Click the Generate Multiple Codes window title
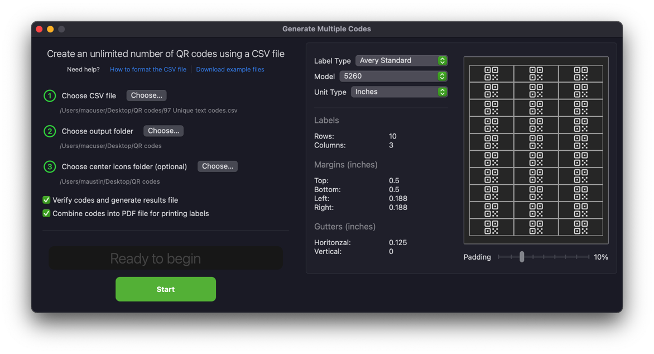The height and width of the screenshot is (354, 654). (326, 29)
